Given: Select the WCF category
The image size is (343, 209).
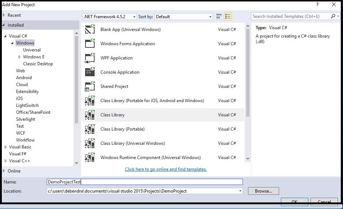Looking at the screenshot, I should click(x=20, y=133).
